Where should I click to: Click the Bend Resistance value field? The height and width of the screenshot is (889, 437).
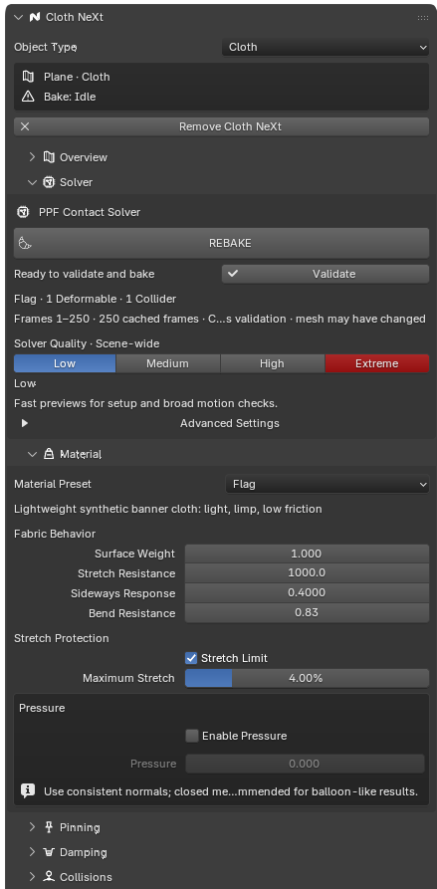pos(307,613)
